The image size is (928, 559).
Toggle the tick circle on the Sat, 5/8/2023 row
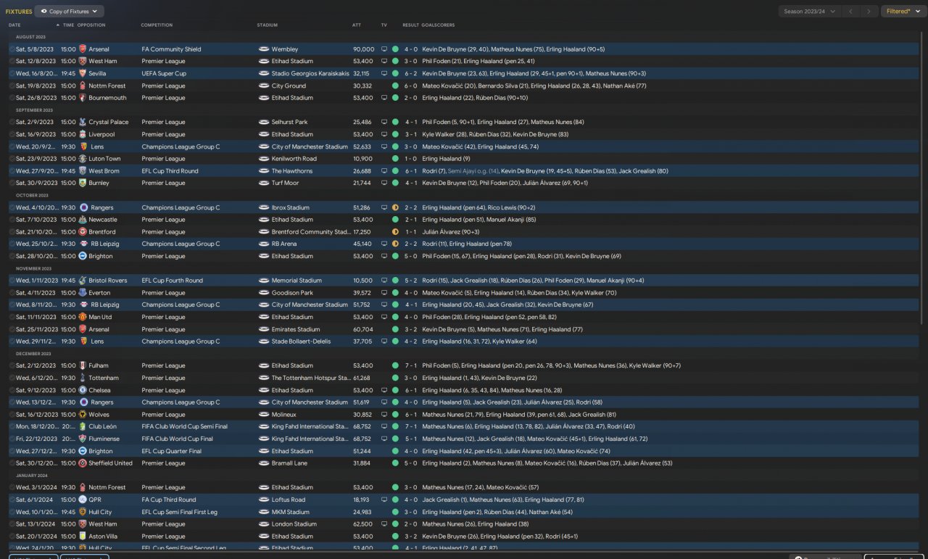[x=12, y=49]
